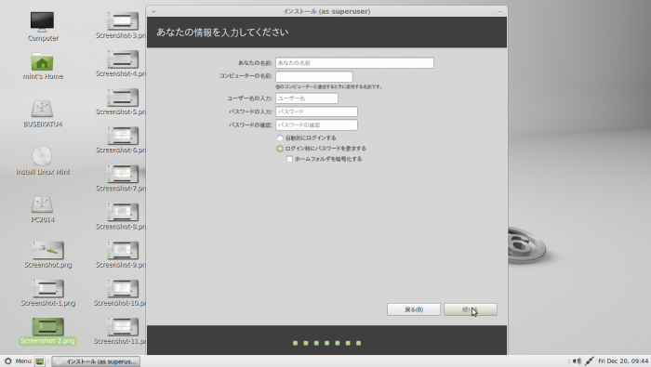The width and height of the screenshot is (651, 367).
Task: Open mint's Home folder icon
Action: 42,62
